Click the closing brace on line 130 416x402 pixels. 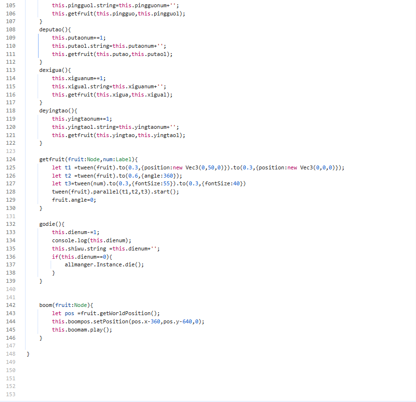pyautogui.click(x=41, y=208)
